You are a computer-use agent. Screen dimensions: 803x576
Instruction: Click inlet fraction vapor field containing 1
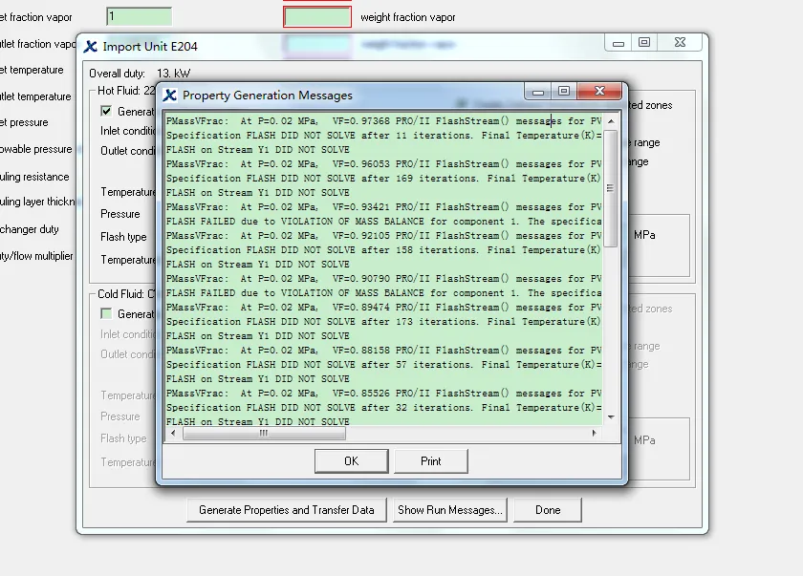[x=140, y=16]
